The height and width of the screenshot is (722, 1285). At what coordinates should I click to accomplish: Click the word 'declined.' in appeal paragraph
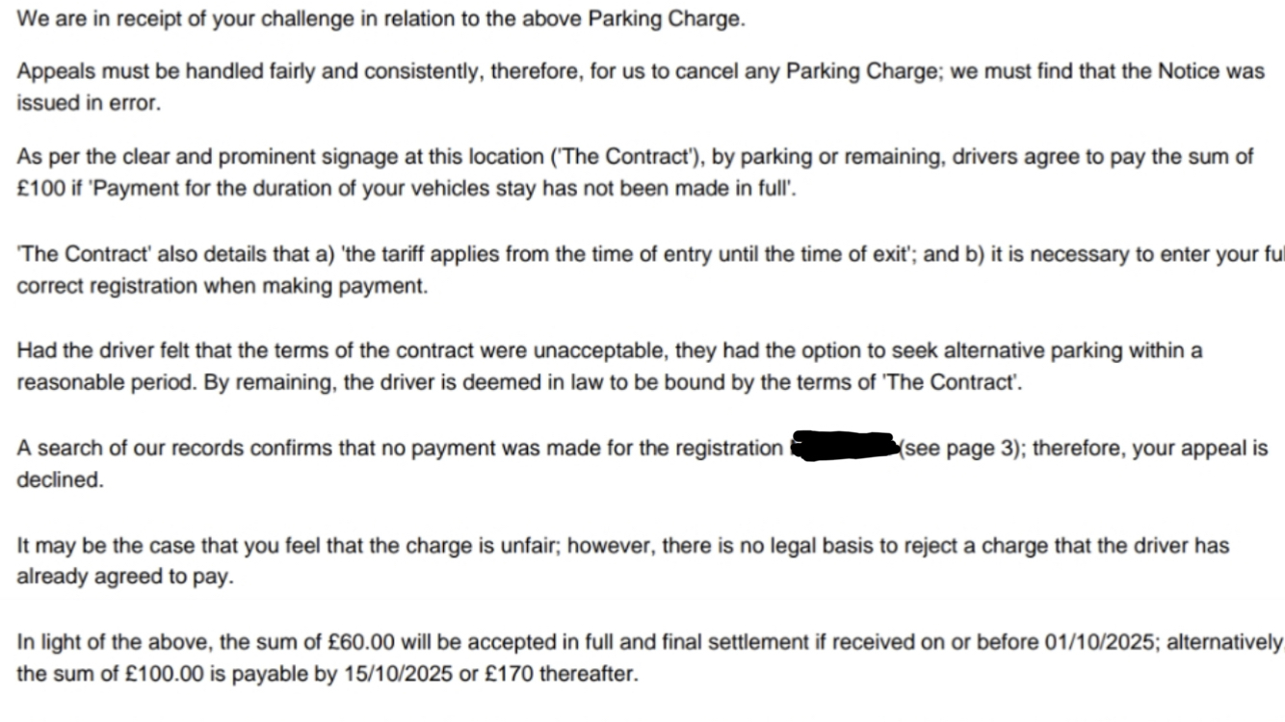(60, 479)
